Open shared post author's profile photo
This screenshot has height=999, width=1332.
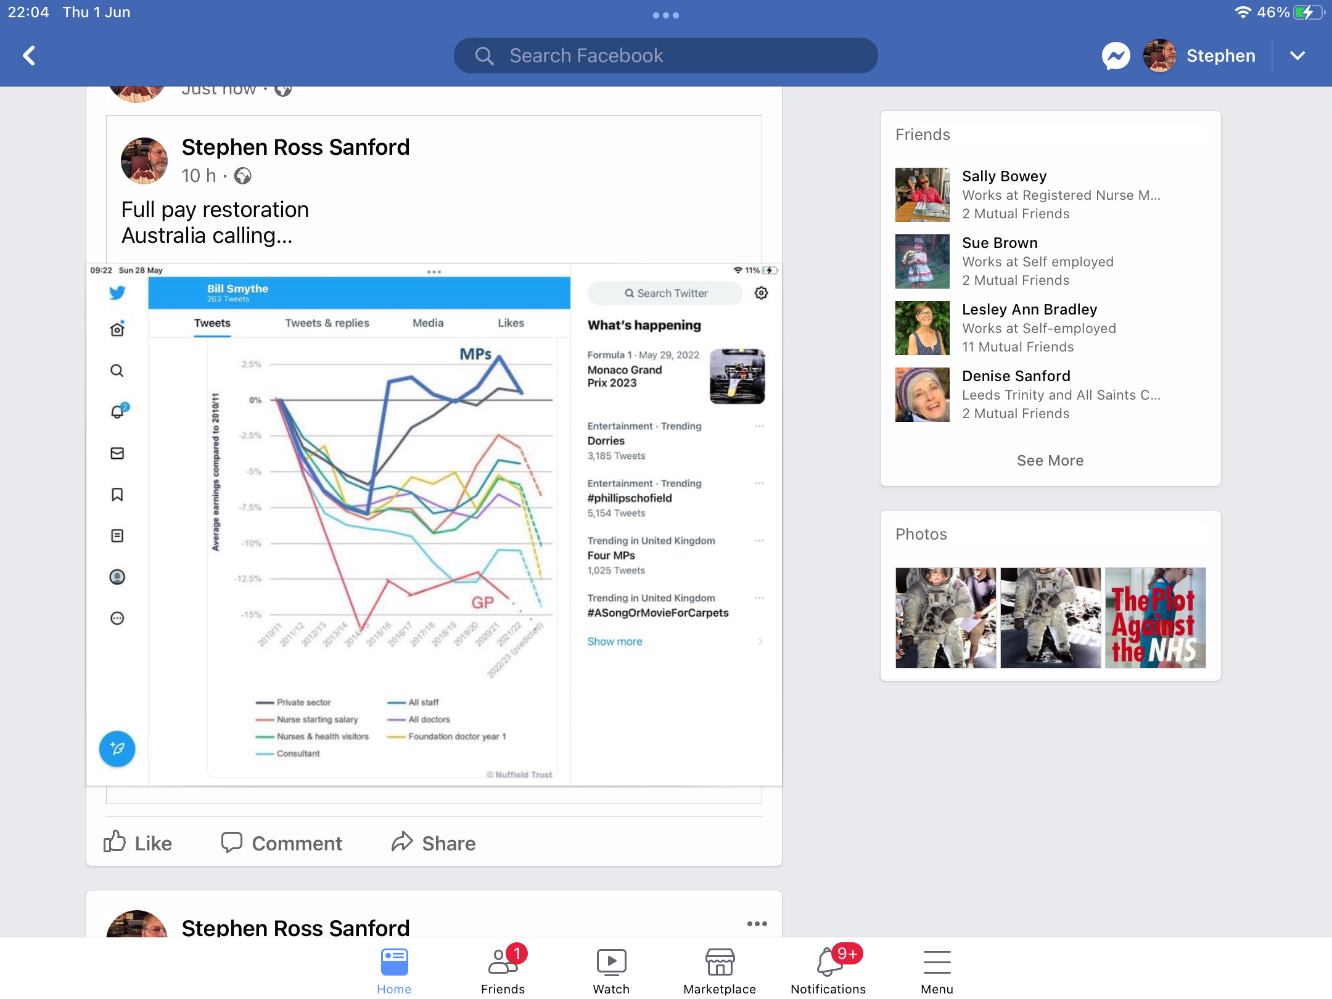click(x=144, y=160)
